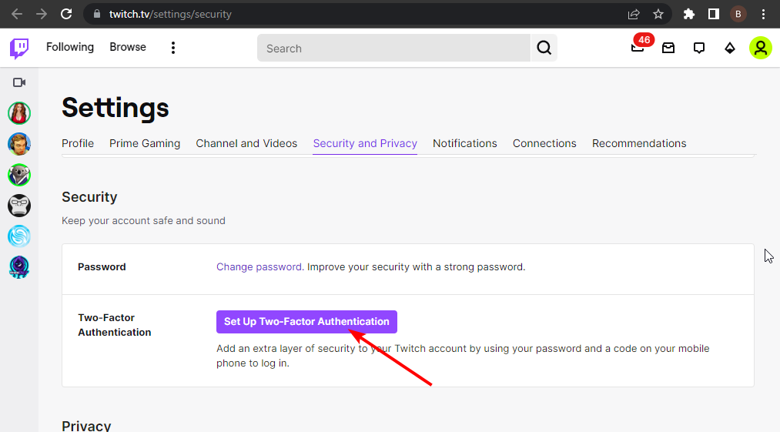This screenshot has width=780, height=432.
Task: Toggle the Chrome side panel icon
Action: [713, 14]
